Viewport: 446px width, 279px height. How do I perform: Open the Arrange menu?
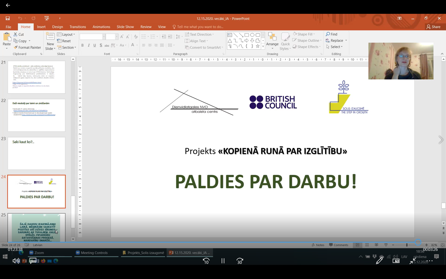pos(272,41)
